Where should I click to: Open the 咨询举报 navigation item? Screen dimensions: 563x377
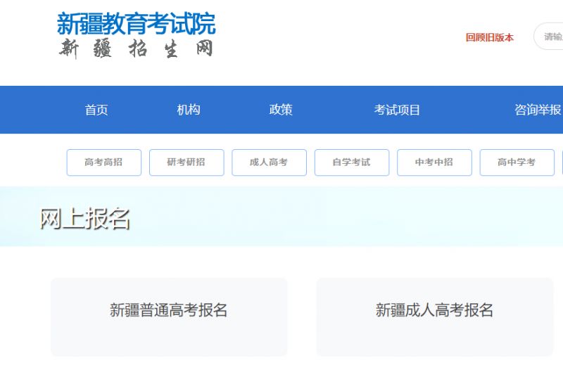click(538, 110)
